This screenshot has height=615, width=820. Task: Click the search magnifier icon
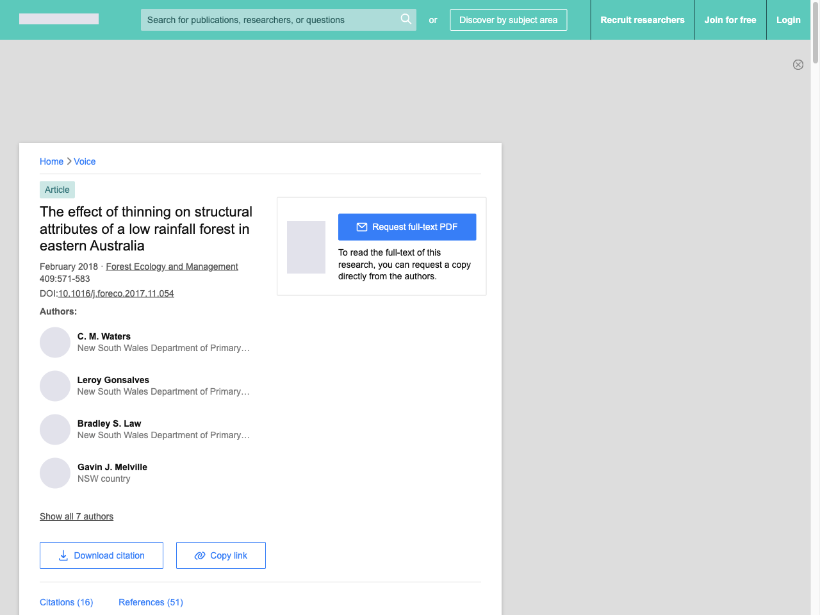[406, 19]
